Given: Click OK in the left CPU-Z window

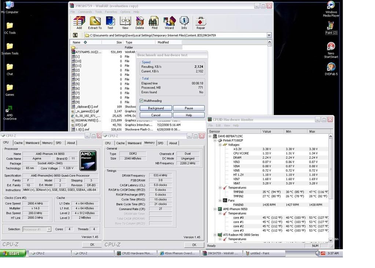Looking at the screenshot, I should 92,245.
